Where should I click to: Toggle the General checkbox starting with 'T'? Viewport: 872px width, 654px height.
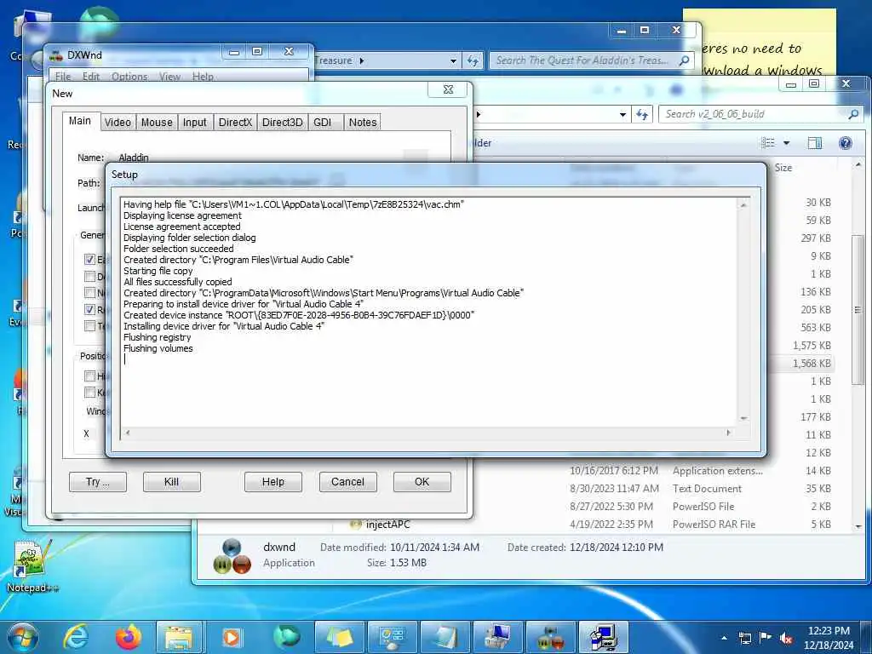coord(89,326)
